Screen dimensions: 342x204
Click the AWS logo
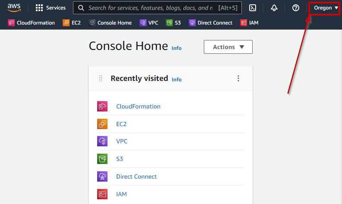pos(14,8)
